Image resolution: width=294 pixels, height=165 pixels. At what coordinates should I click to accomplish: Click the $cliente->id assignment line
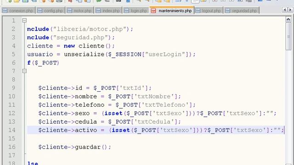click(95, 88)
